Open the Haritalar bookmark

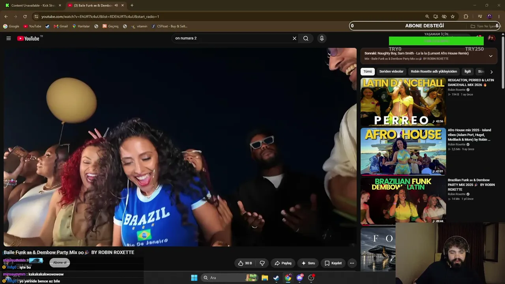click(x=81, y=26)
